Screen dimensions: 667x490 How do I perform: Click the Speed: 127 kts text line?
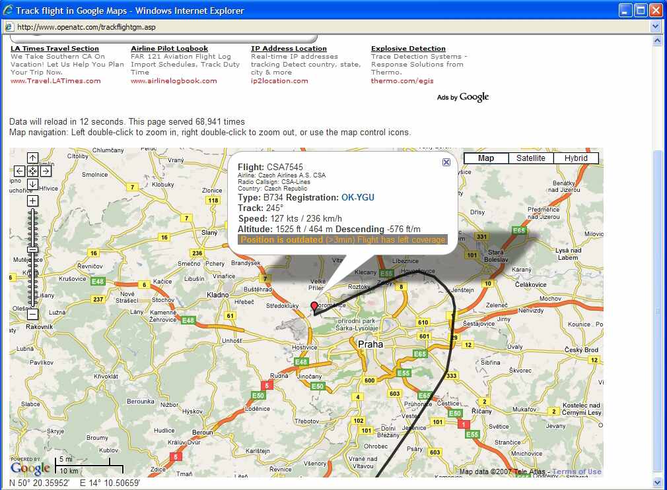tap(290, 218)
